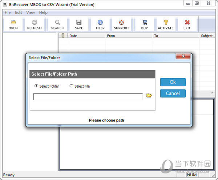Click 'Select File/Folder Path' header bar
The width and height of the screenshot is (218, 180).
[x=92, y=74]
